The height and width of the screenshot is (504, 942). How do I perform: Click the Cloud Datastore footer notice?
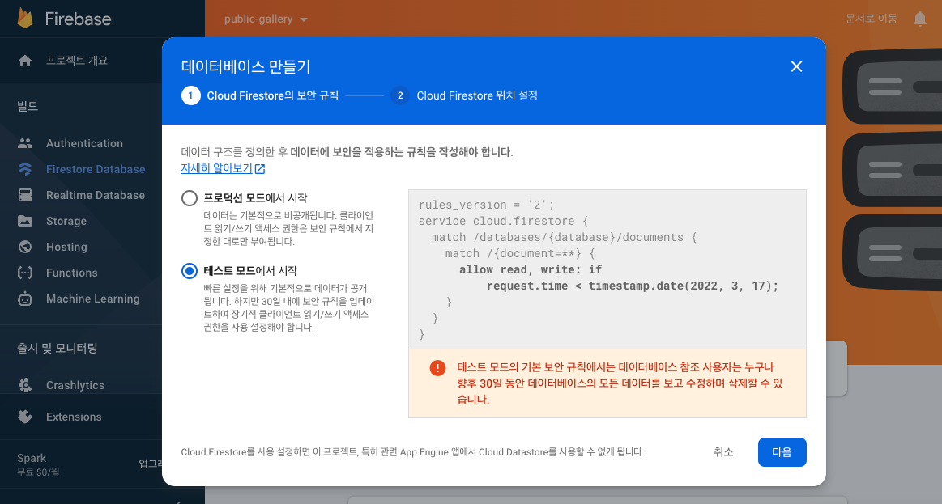coord(413,451)
